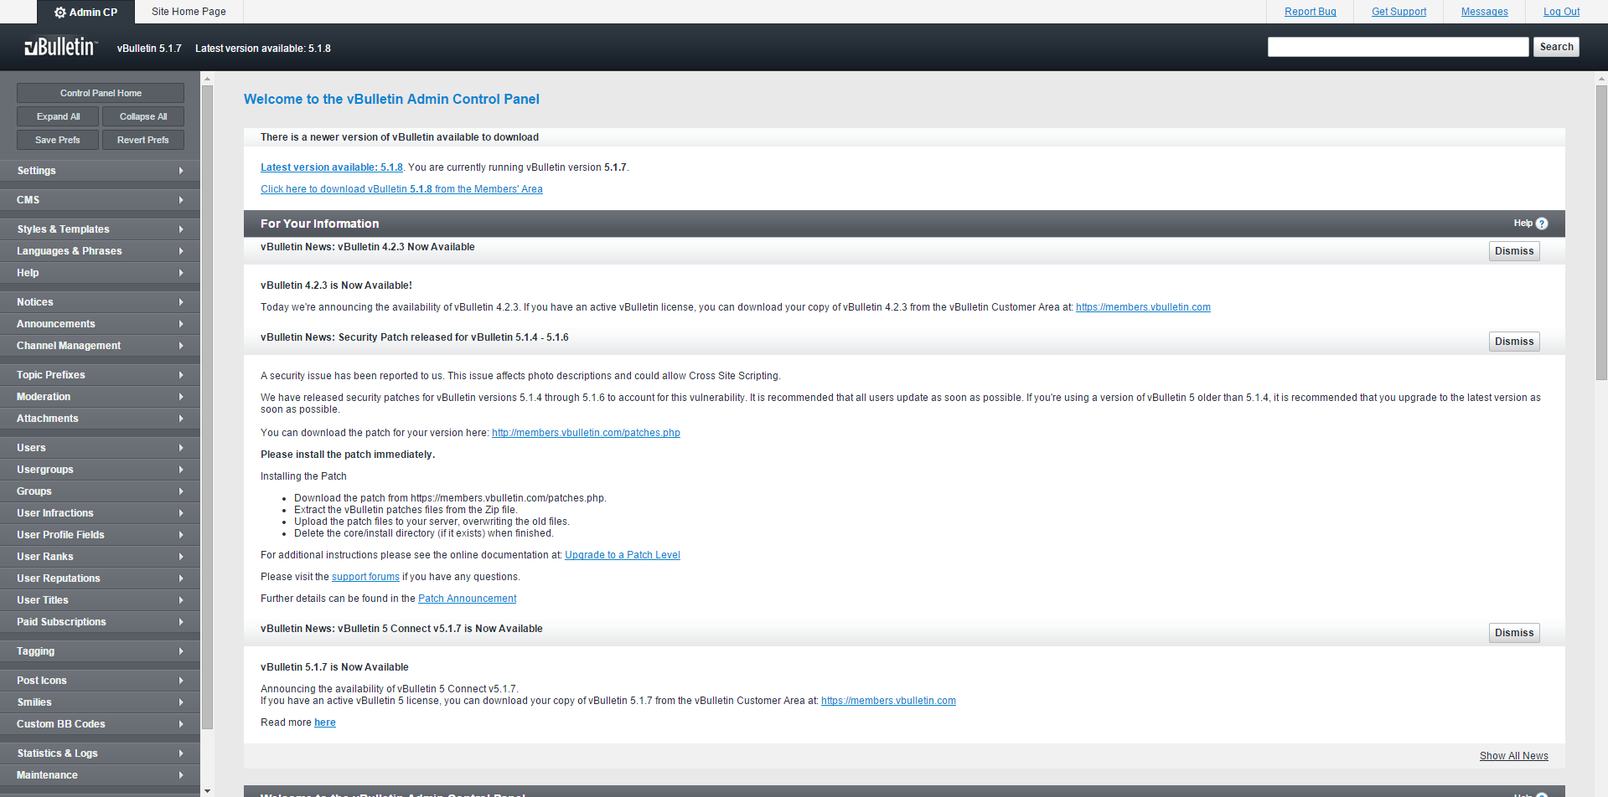The image size is (1608, 797).
Task: Open the Site Home Page tab
Action: tap(189, 12)
